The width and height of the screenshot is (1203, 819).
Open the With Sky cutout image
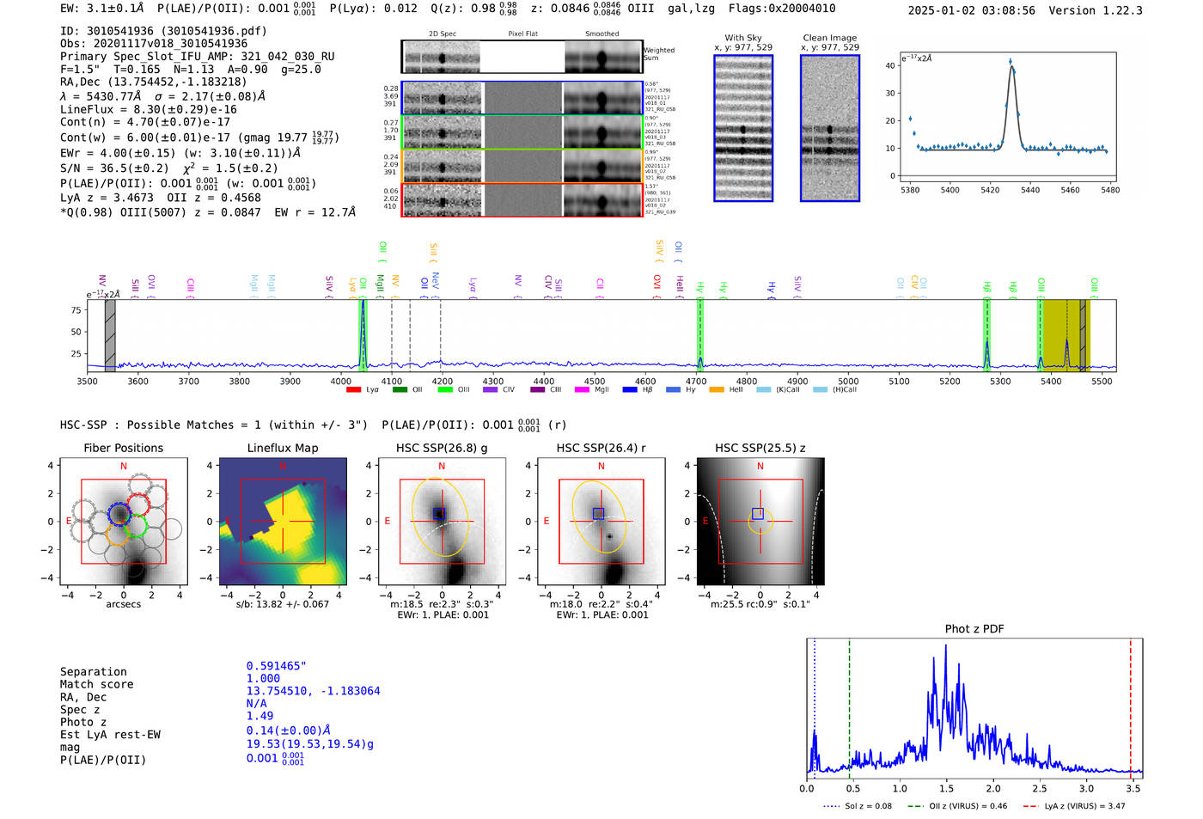[x=743, y=128]
